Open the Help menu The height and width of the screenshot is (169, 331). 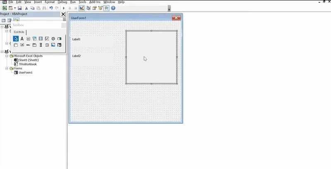click(121, 2)
